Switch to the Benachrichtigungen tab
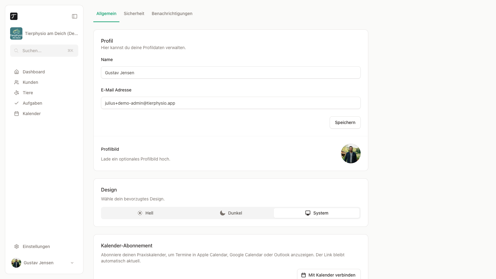Viewport: 496px width, 279px height. [172, 14]
